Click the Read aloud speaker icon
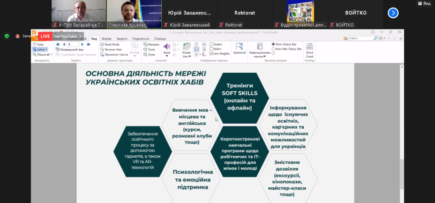 point(167,46)
